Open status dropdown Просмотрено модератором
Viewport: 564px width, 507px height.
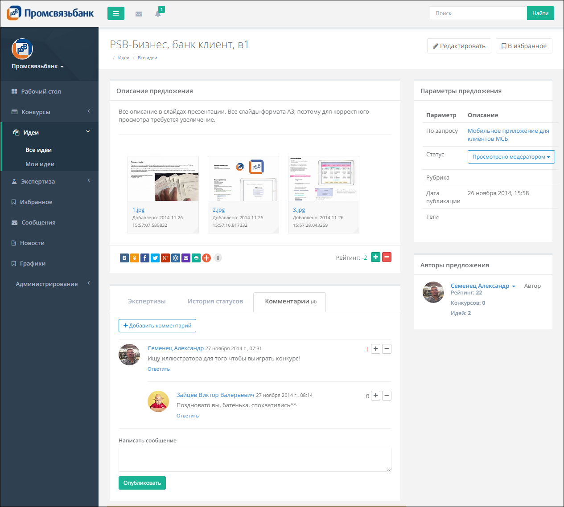511,157
